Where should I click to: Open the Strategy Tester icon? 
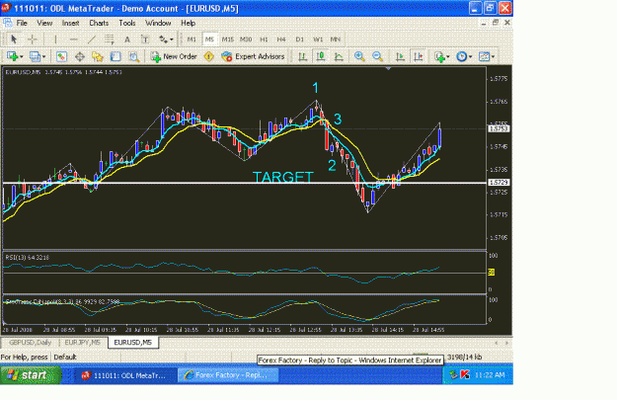click(134, 56)
